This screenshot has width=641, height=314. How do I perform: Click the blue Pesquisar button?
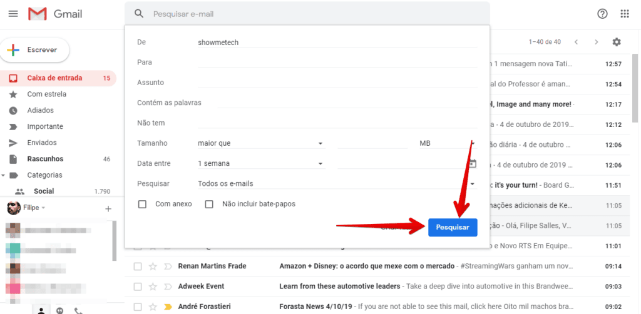pyautogui.click(x=453, y=228)
